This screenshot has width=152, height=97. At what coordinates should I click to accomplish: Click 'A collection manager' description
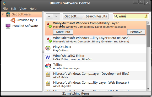(x=66, y=68)
